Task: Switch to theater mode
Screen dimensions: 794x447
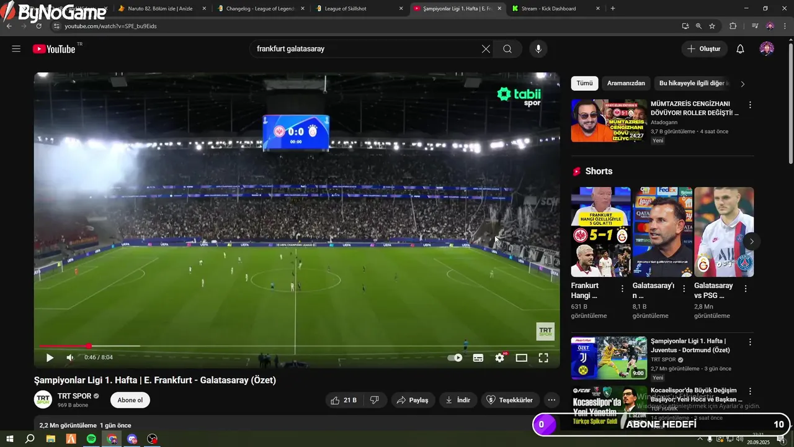Action: click(x=522, y=358)
